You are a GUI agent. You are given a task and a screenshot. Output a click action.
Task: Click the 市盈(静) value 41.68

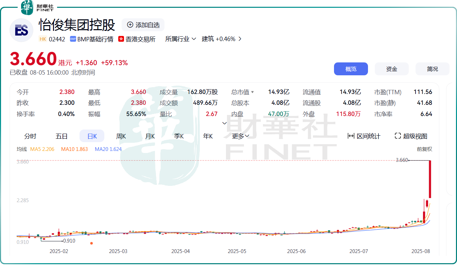(x=424, y=103)
